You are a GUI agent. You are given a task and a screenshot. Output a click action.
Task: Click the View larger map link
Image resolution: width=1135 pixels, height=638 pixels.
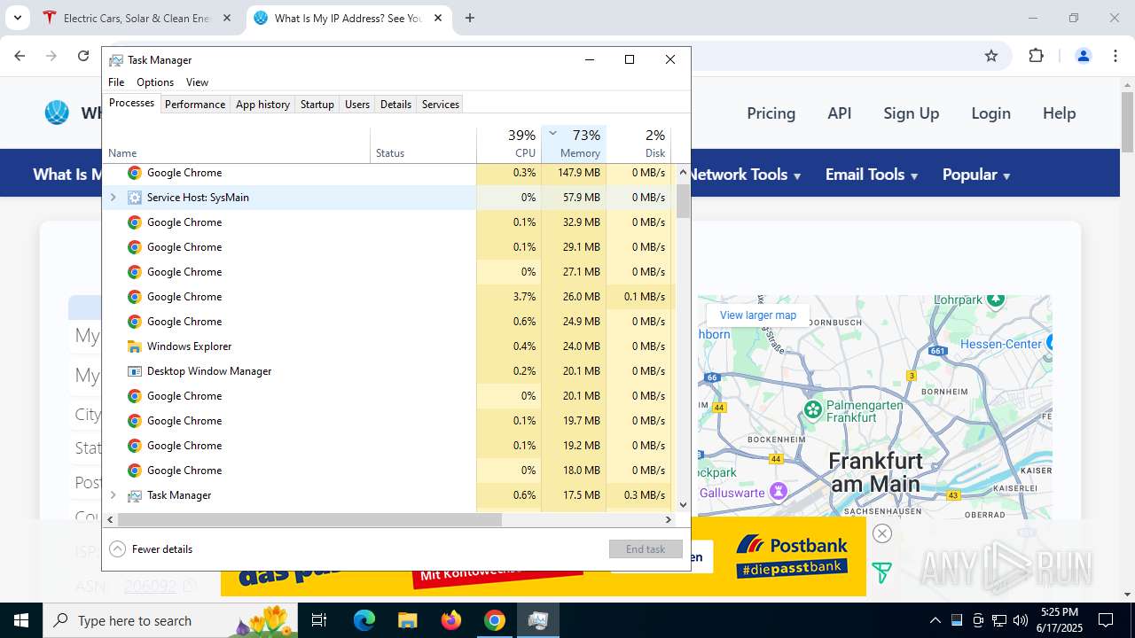click(x=757, y=315)
